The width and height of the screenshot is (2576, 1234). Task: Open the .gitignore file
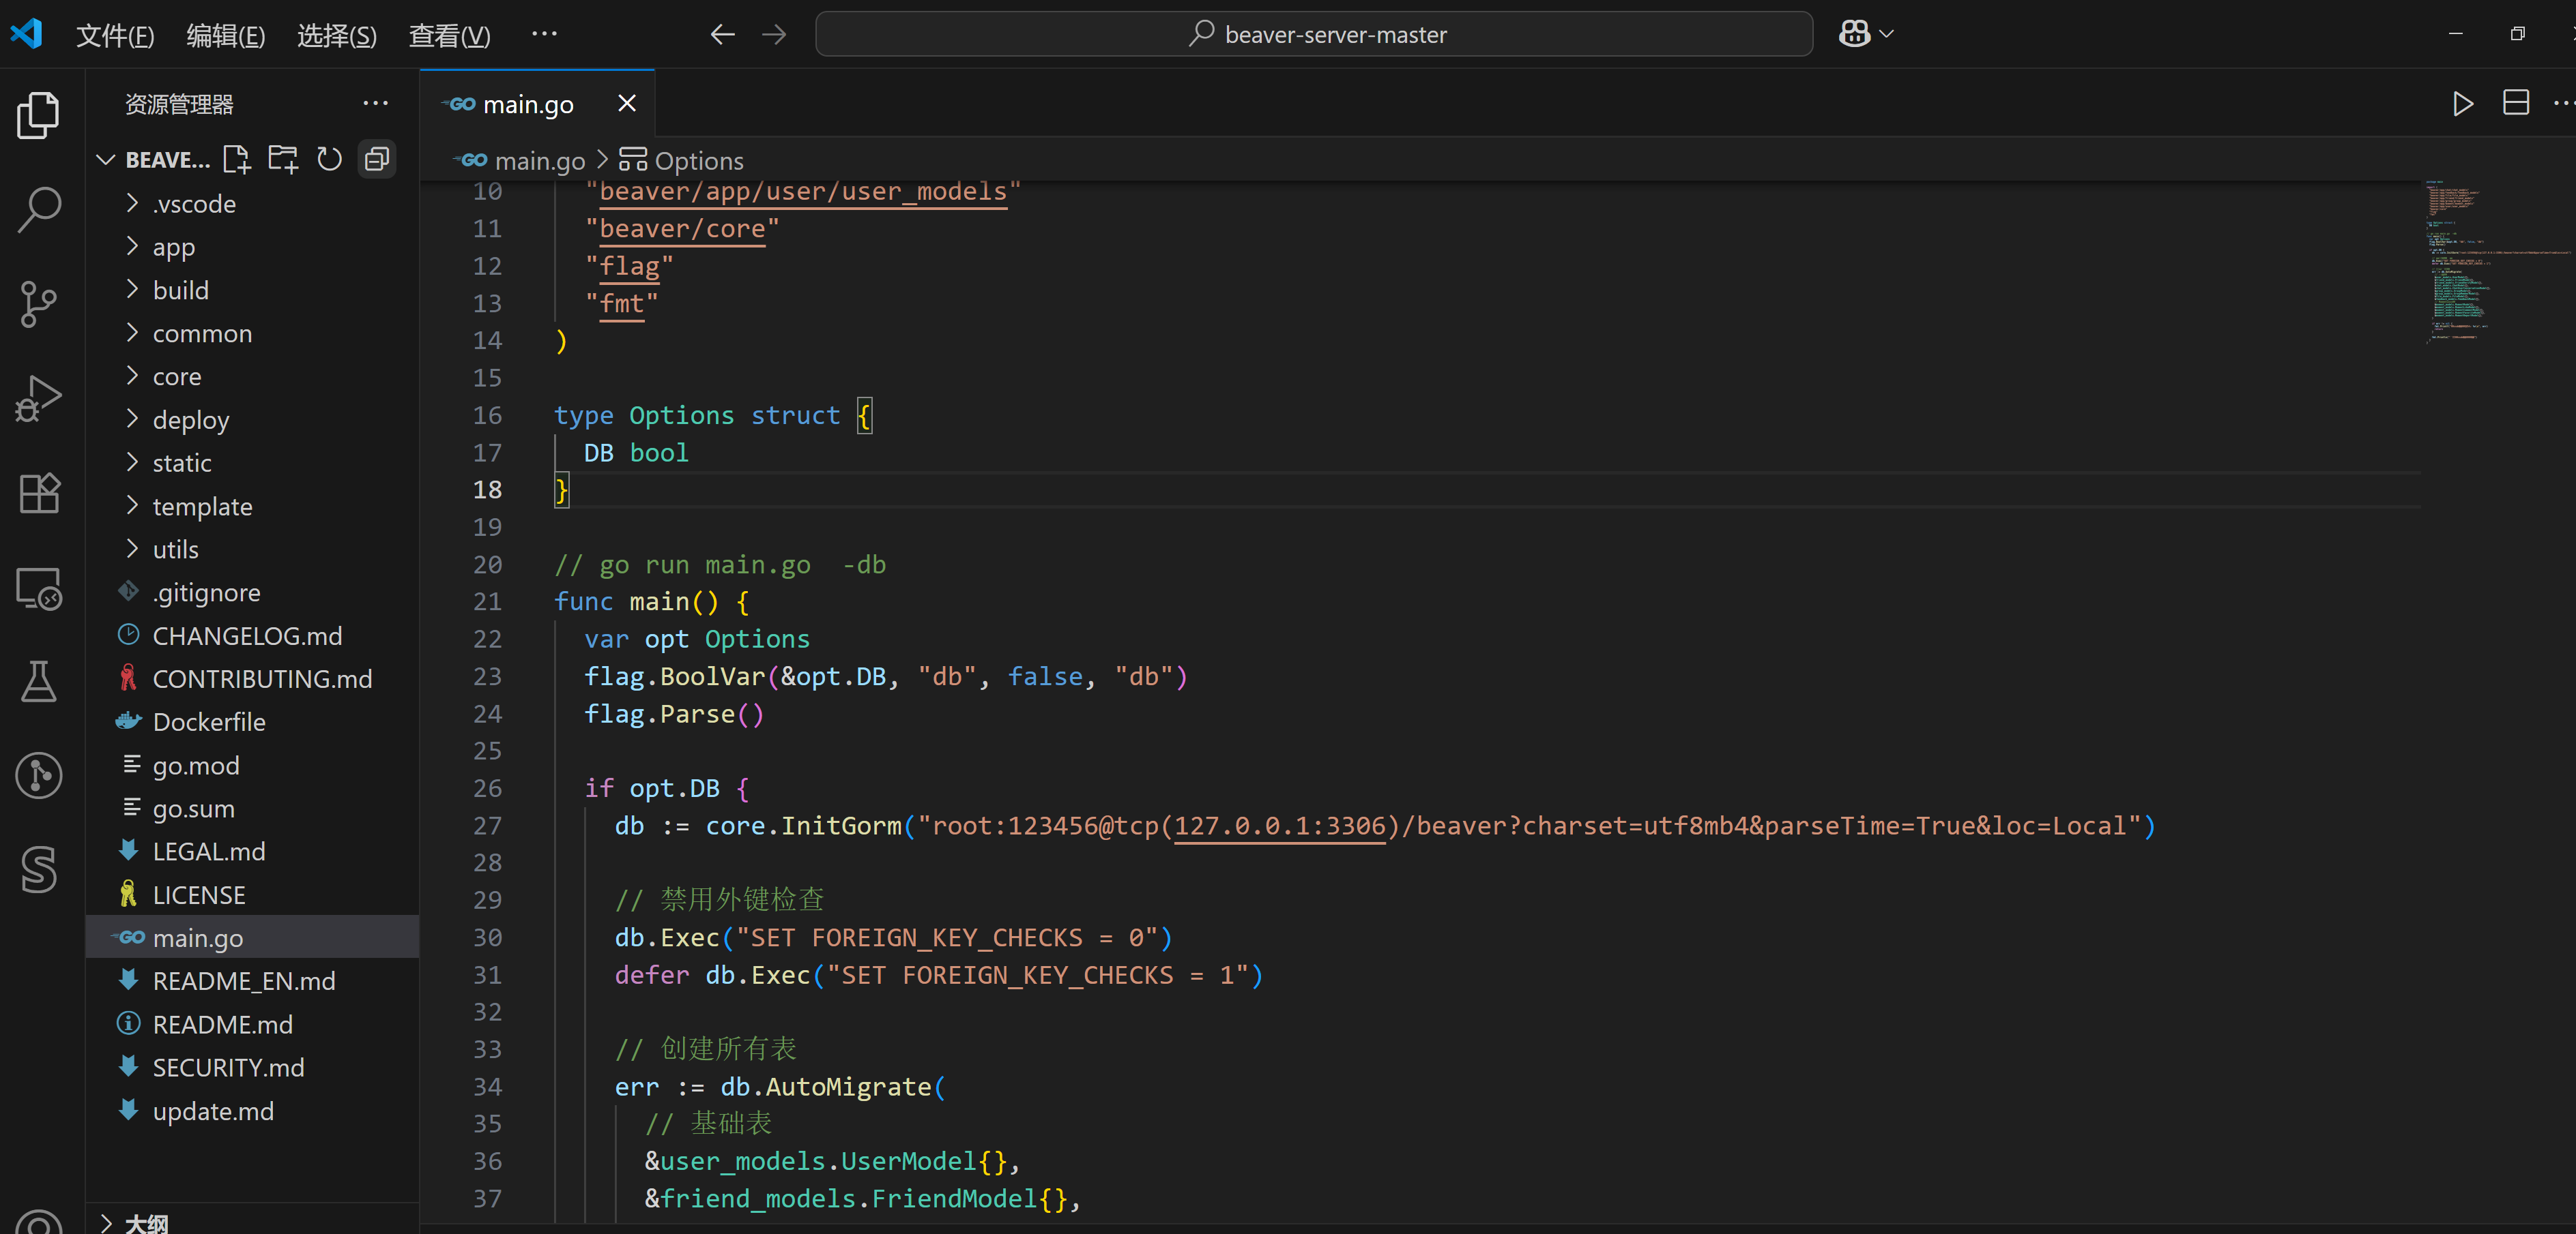252,592
